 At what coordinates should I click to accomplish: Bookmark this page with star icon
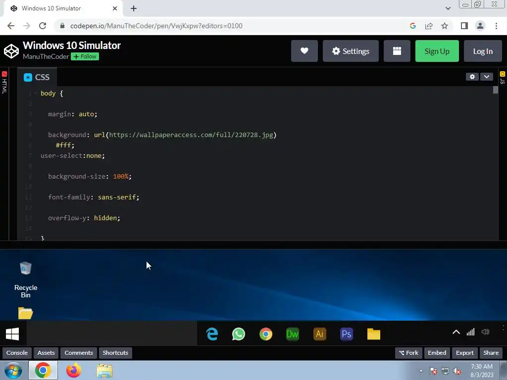[x=445, y=26]
